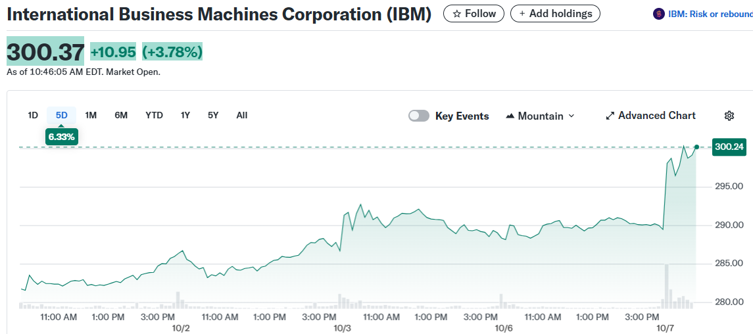Click the plus icon in Add holdings
The height and width of the screenshot is (334, 753).
click(522, 14)
